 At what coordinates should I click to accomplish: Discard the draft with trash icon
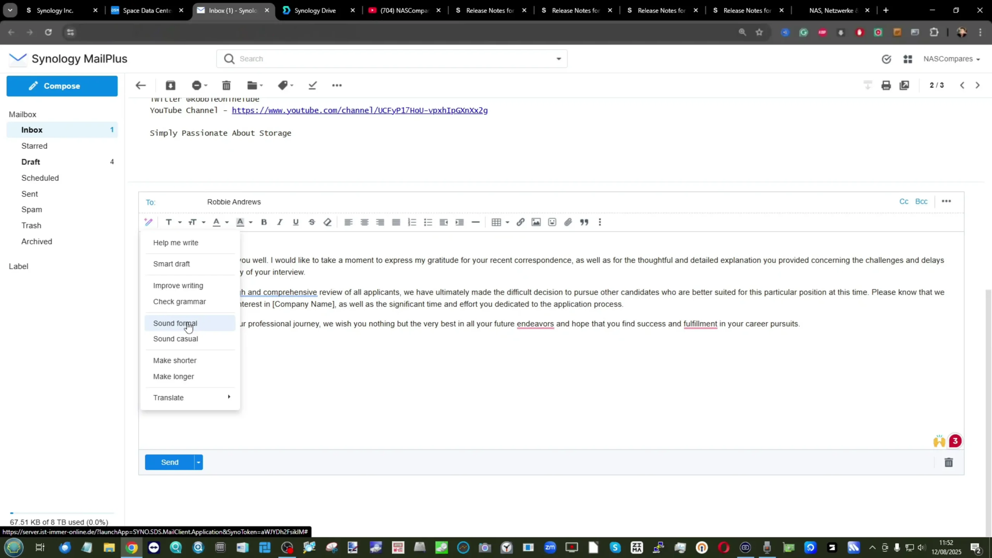[x=949, y=462]
